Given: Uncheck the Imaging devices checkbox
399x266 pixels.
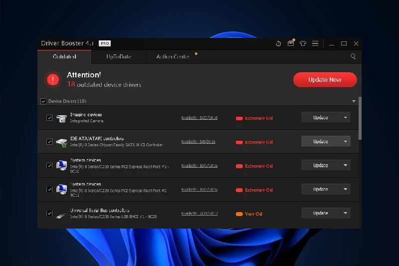Looking at the screenshot, I should [49, 118].
